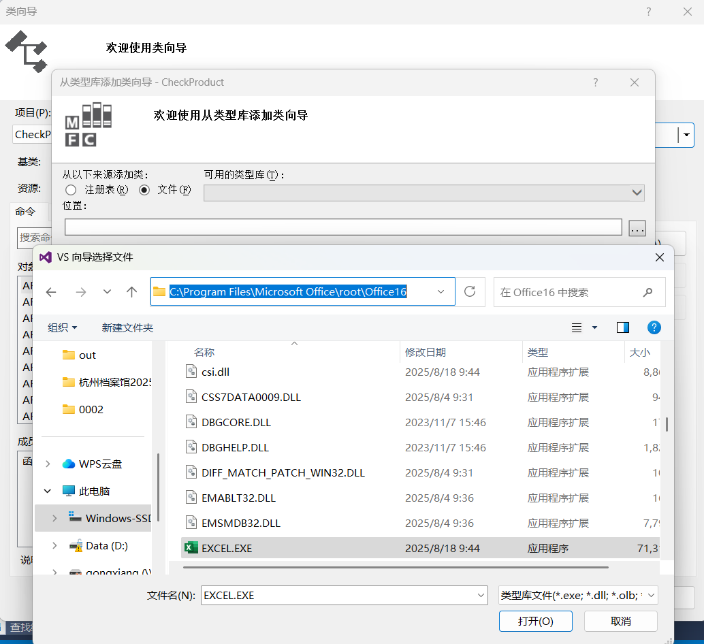704x644 pixels.
Task: Open the 0002 folder in navigation pane
Action: tap(91, 409)
